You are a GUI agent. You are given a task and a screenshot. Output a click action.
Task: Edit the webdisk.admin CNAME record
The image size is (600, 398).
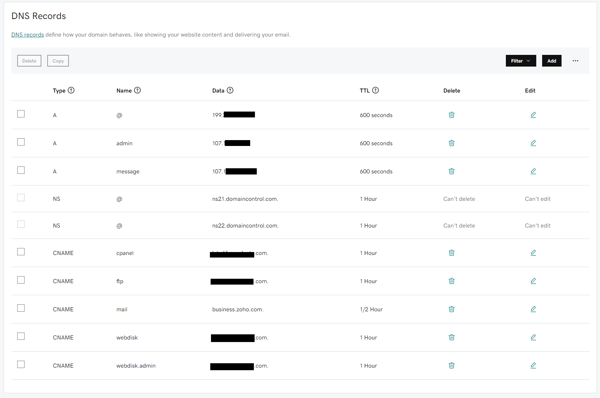coord(533,365)
